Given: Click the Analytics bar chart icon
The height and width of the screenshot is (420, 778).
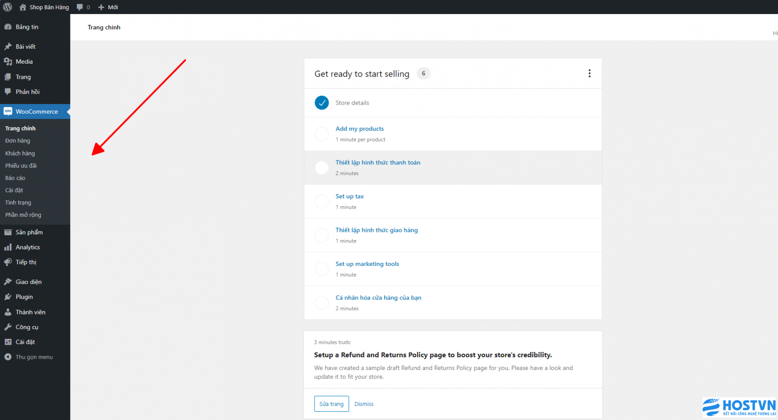Looking at the screenshot, I should pos(8,247).
